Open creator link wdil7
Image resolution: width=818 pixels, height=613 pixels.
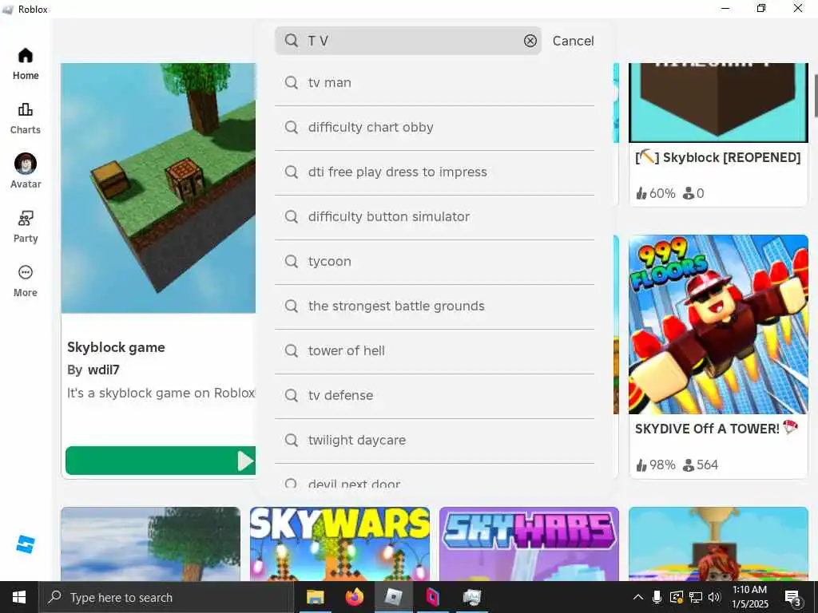[x=103, y=370]
